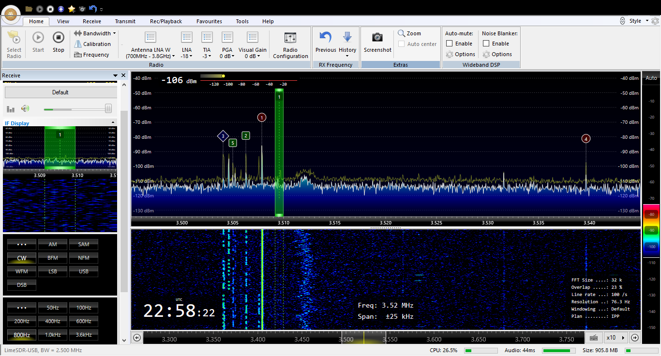Select the USB demodulation mode
The image size is (661, 356).
click(84, 271)
